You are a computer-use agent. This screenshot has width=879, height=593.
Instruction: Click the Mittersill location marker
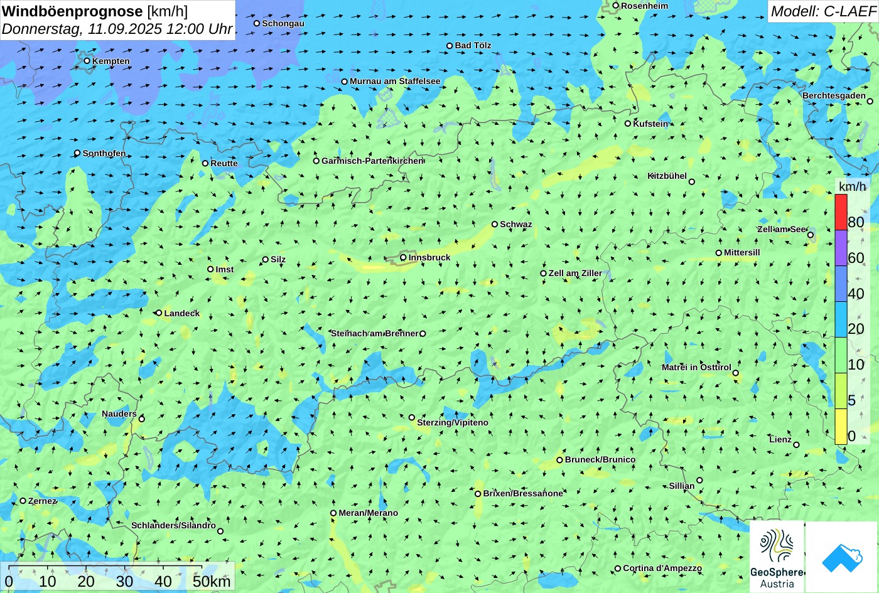[719, 253]
